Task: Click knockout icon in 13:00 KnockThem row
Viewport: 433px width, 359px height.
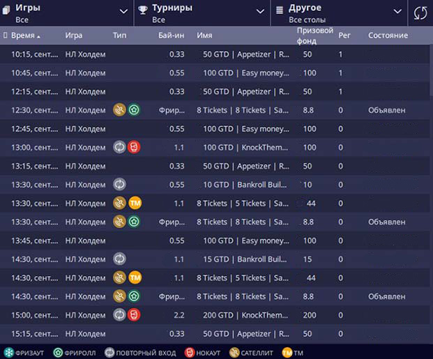Action: pos(134,147)
